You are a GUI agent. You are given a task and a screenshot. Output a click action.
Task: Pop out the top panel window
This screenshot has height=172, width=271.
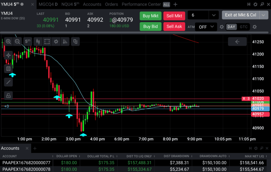(262, 4)
